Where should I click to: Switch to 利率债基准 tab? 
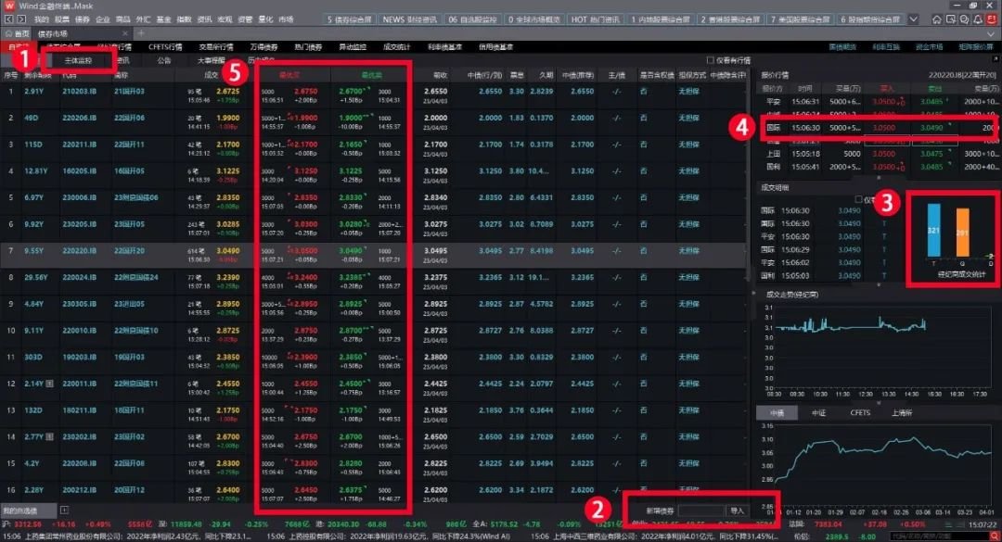(x=444, y=46)
